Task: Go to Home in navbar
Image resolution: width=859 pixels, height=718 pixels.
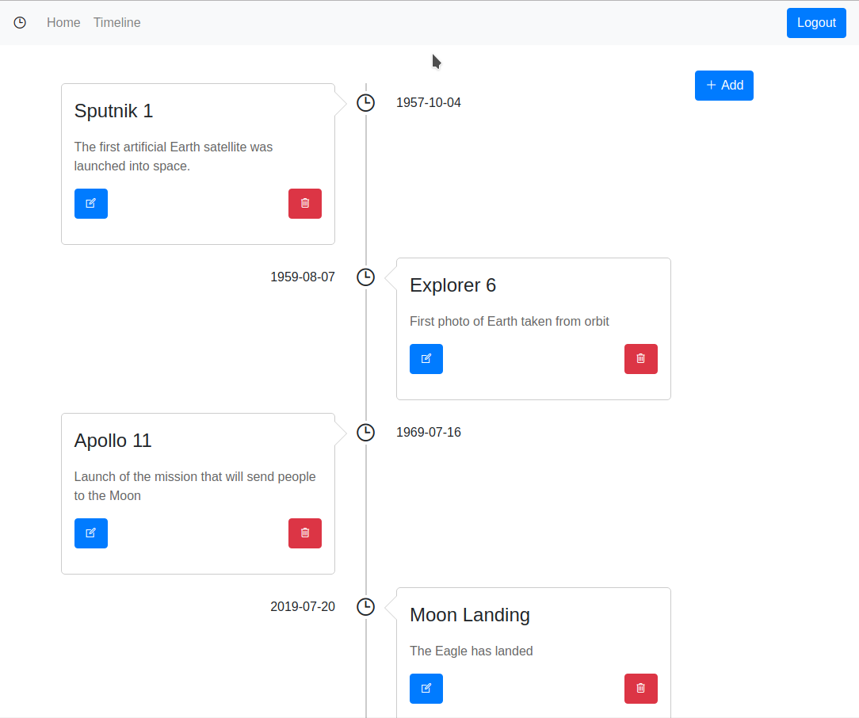Action: coord(63,23)
